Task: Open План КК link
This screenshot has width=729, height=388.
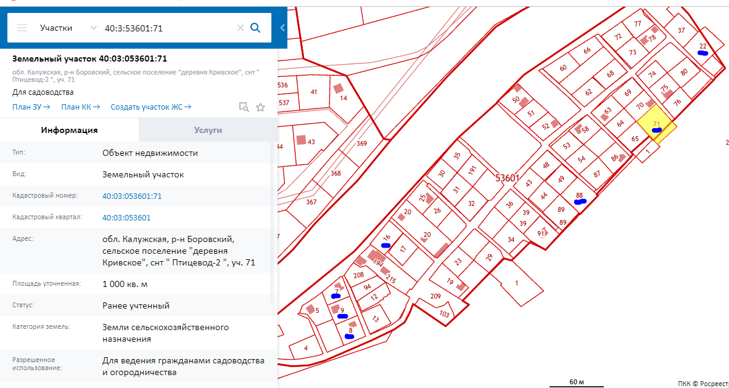Action: [x=81, y=107]
